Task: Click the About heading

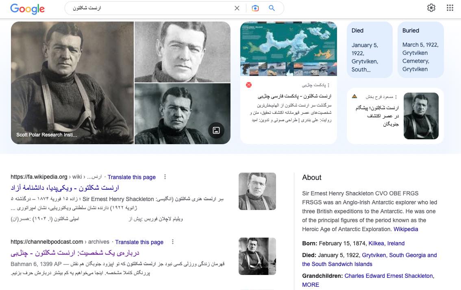Action: tap(312, 177)
